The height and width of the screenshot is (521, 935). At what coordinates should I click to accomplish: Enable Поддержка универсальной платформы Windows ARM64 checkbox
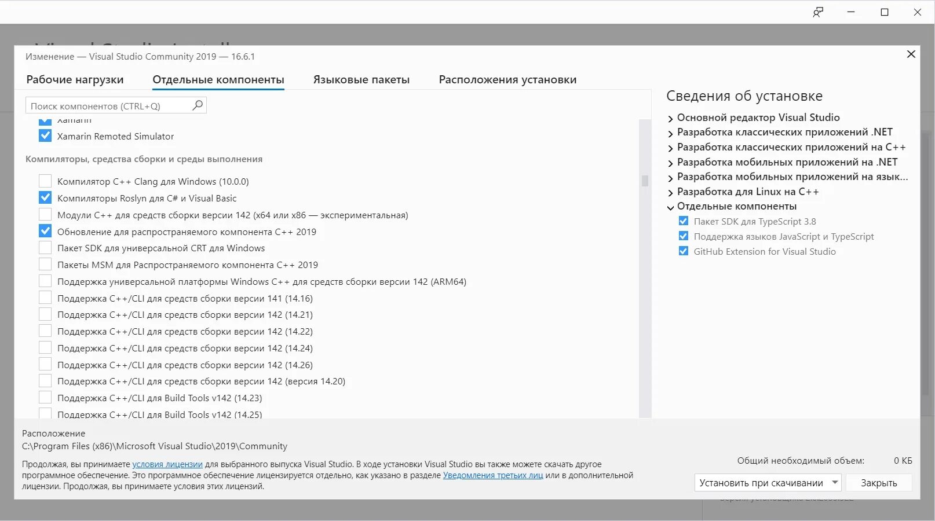click(45, 281)
